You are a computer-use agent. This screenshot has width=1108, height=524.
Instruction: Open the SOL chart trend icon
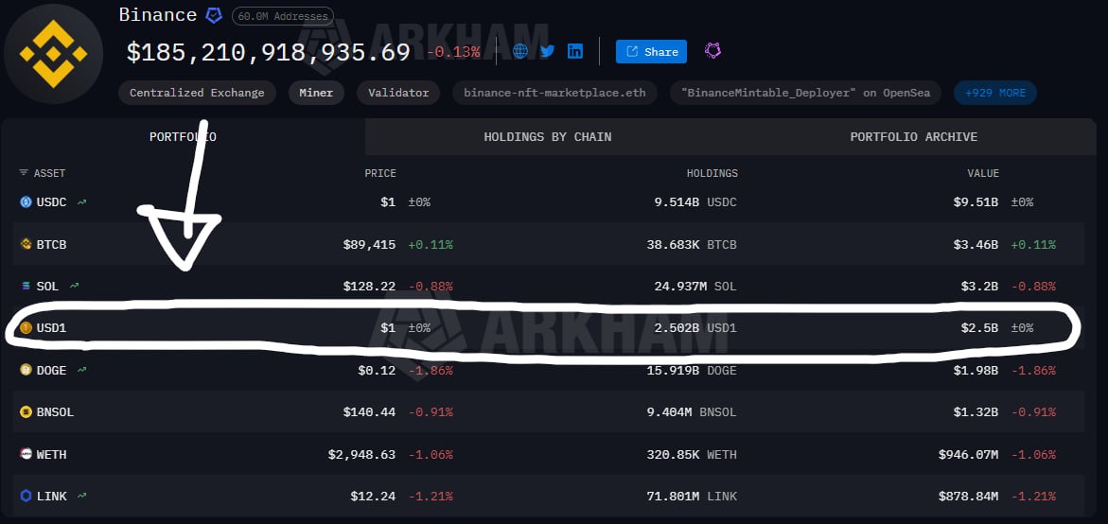74,286
